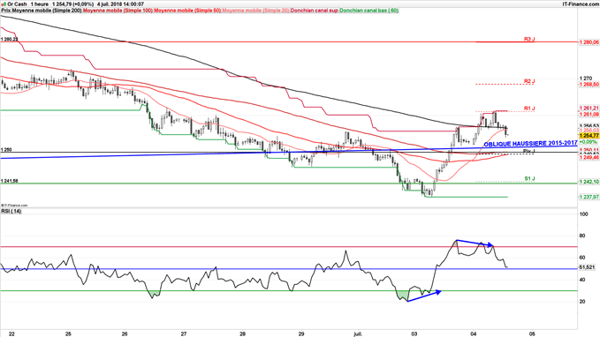Screen dimensions: 600x337
Task: Click the S1 J support label
Action: click(x=529, y=178)
